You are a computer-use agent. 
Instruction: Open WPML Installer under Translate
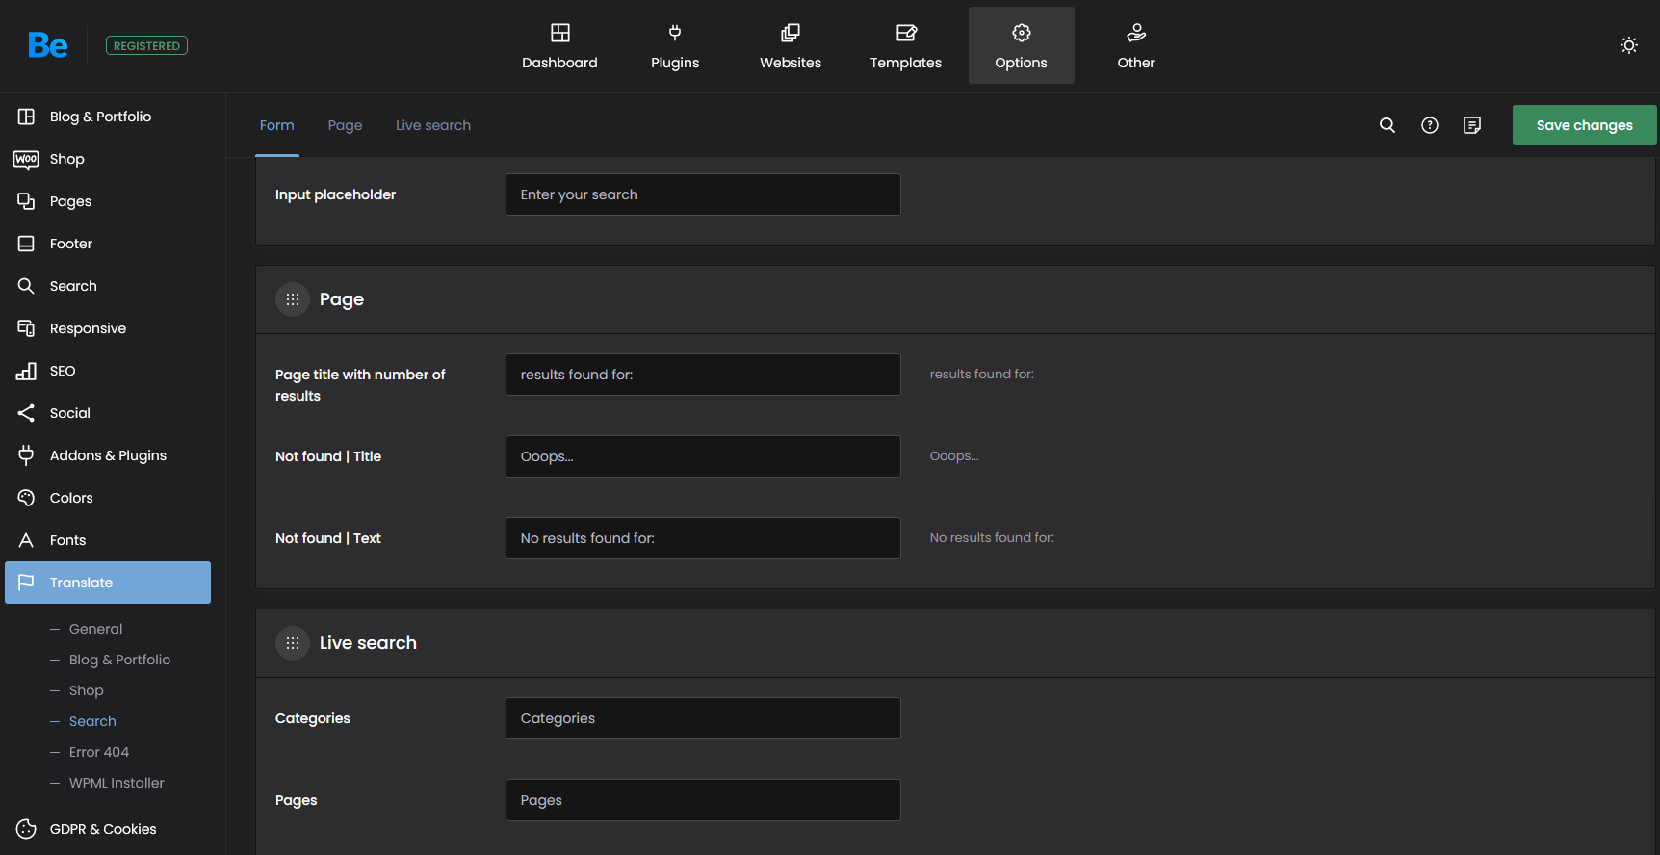[x=117, y=783]
